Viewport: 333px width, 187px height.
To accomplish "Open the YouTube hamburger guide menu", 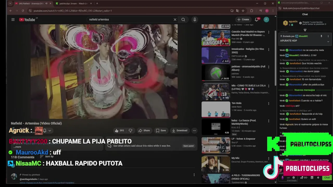I will click(x=13, y=19).
